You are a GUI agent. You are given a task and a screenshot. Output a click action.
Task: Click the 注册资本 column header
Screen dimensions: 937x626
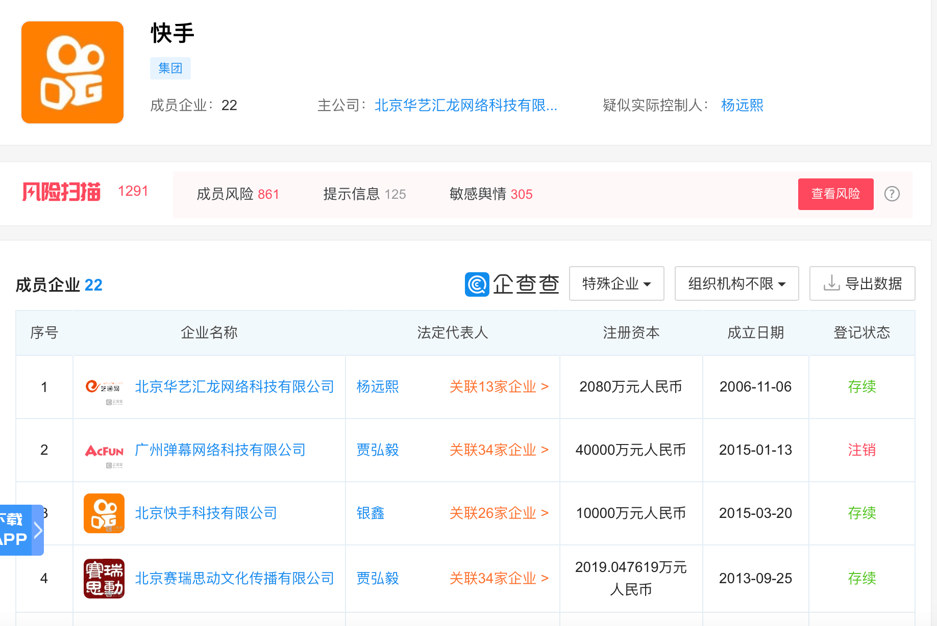pyautogui.click(x=631, y=333)
